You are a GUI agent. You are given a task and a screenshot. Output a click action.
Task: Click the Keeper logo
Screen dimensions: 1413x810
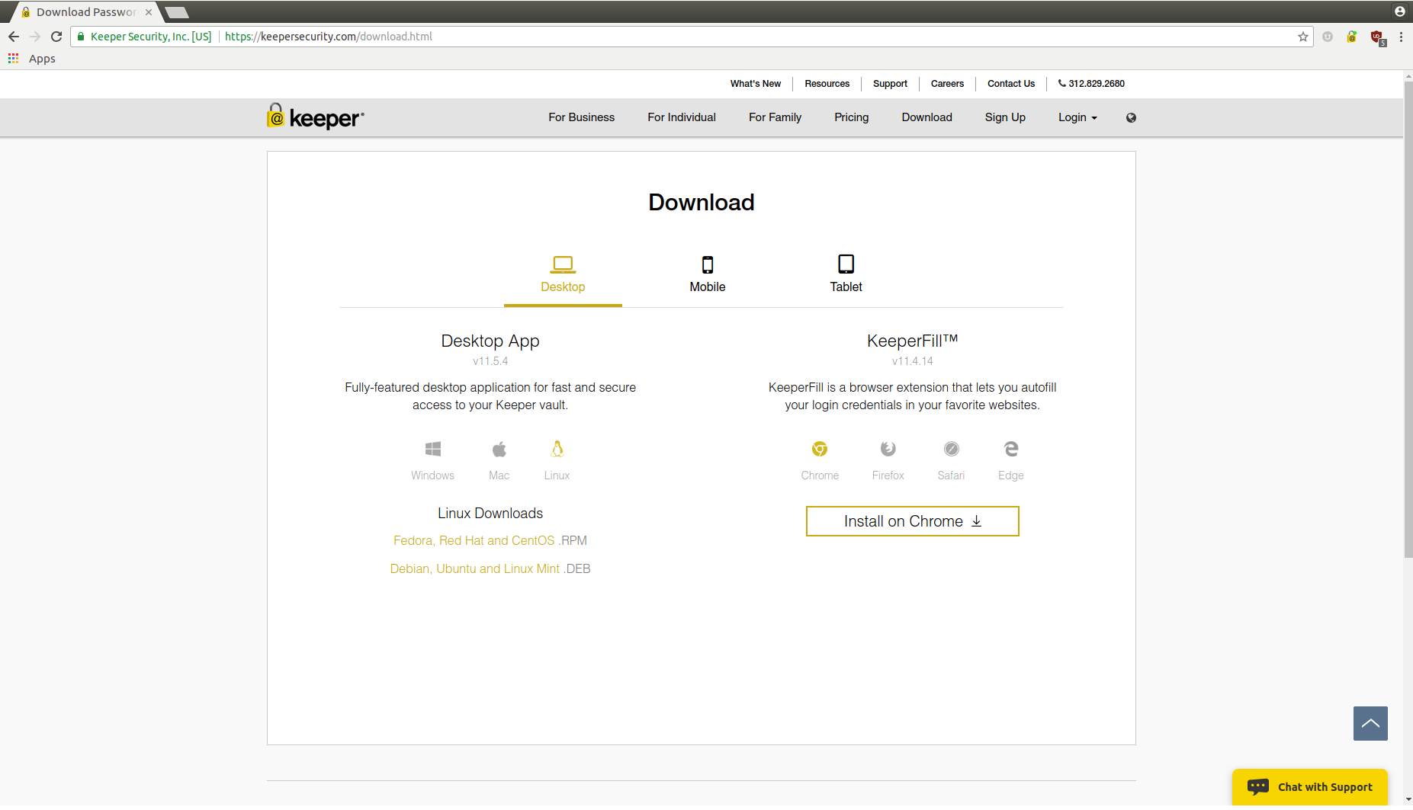316,117
